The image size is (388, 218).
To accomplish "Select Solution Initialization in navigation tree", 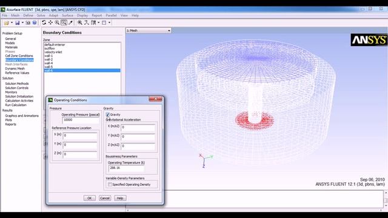I will (19, 97).
